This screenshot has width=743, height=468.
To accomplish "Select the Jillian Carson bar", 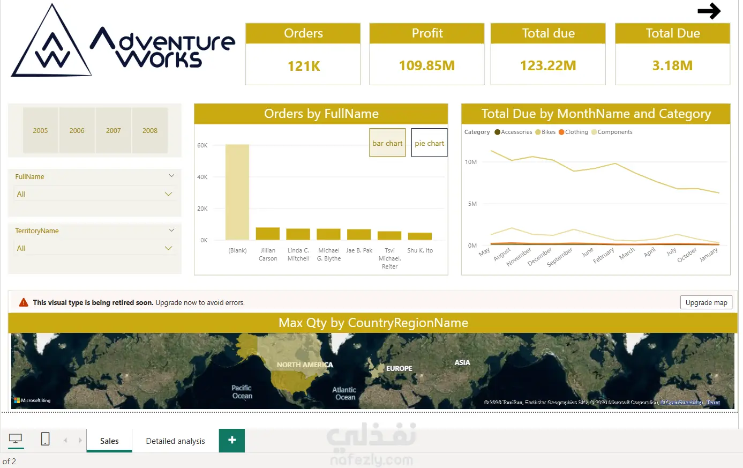I will (268, 234).
